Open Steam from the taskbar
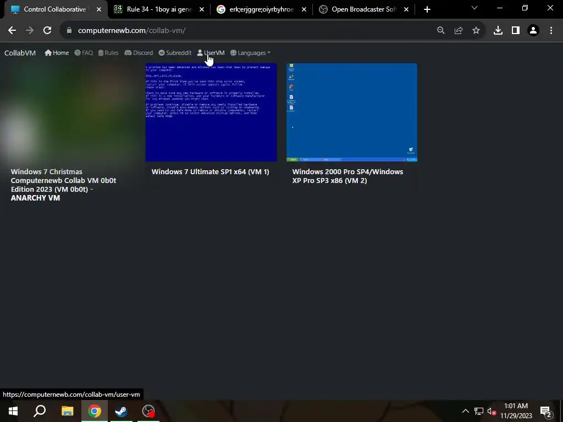This screenshot has width=563, height=422. pyautogui.click(x=122, y=411)
